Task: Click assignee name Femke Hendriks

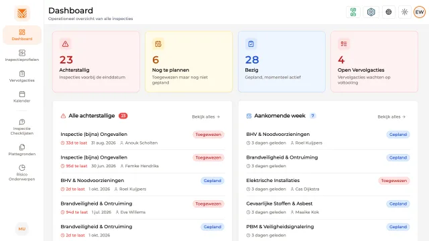Action: [141, 166]
